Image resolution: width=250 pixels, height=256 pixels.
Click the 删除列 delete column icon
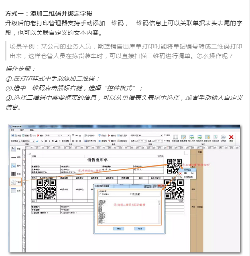click(x=109, y=141)
